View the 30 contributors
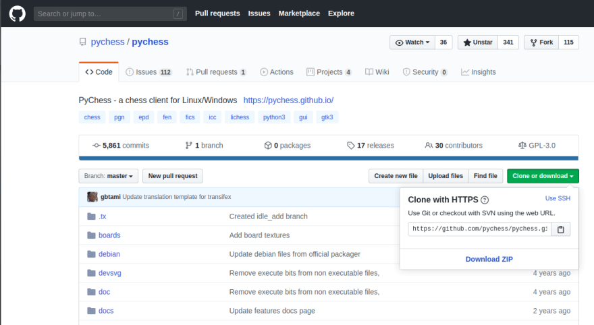 coord(454,145)
